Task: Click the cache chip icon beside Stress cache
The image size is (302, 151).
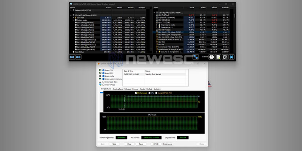Action: pos(100,76)
